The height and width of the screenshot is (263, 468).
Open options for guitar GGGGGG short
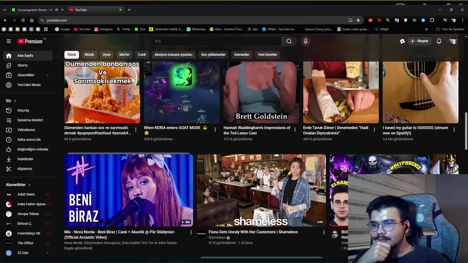[454, 130]
